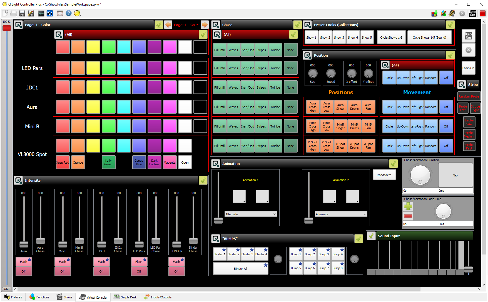Open Animation 2 Alternate dropdown
This screenshot has width=488, height=302.
341,214
